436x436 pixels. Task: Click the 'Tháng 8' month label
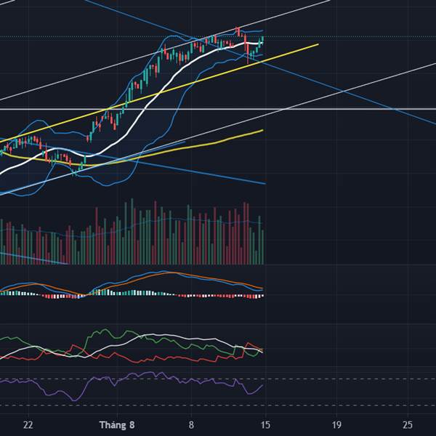[117, 425]
